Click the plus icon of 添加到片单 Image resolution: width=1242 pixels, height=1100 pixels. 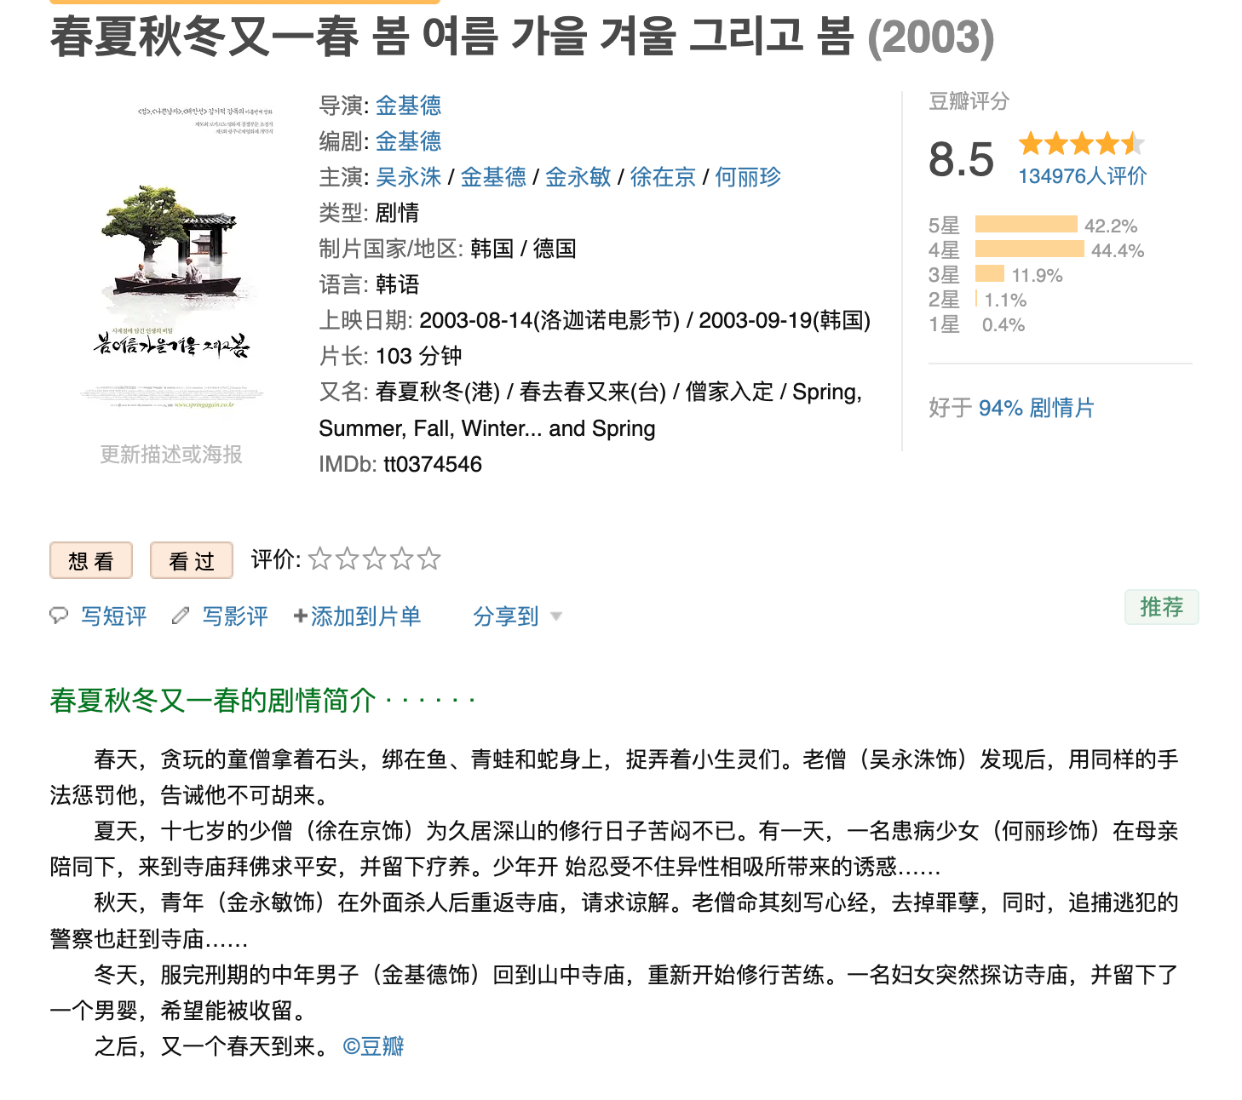click(x=300, y=616)
